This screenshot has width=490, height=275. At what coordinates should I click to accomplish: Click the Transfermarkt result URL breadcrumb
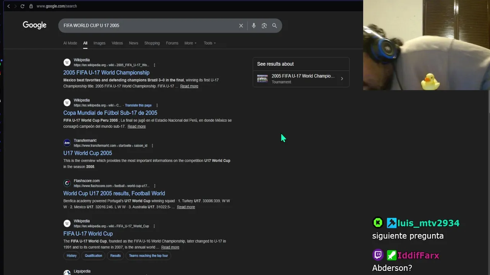point(110,146)
